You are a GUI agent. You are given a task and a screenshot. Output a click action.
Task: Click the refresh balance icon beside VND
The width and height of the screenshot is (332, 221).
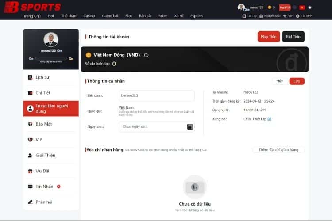(147, 55)
